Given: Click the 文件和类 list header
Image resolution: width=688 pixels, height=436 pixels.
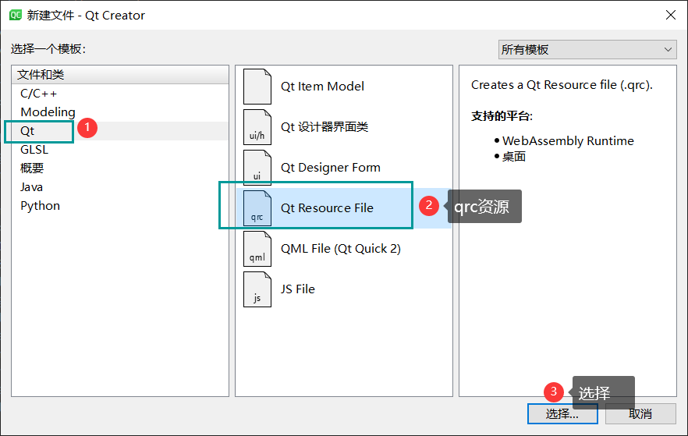Looking at the screenshot, I should 120,75.
